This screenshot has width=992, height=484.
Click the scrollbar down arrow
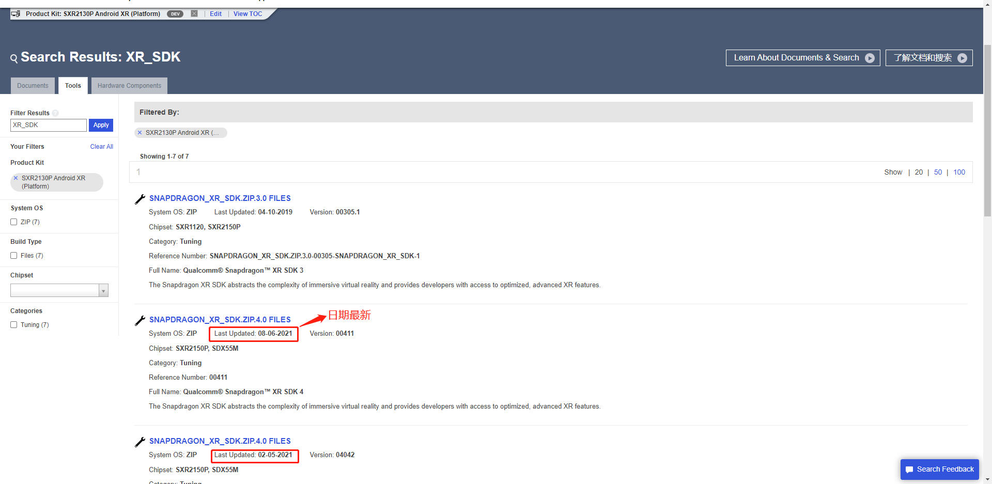point(987,479)
